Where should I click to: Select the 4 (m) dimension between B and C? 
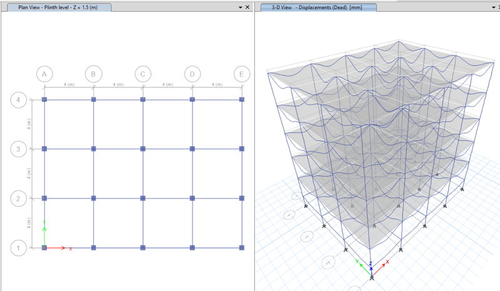tap(118, 84)
